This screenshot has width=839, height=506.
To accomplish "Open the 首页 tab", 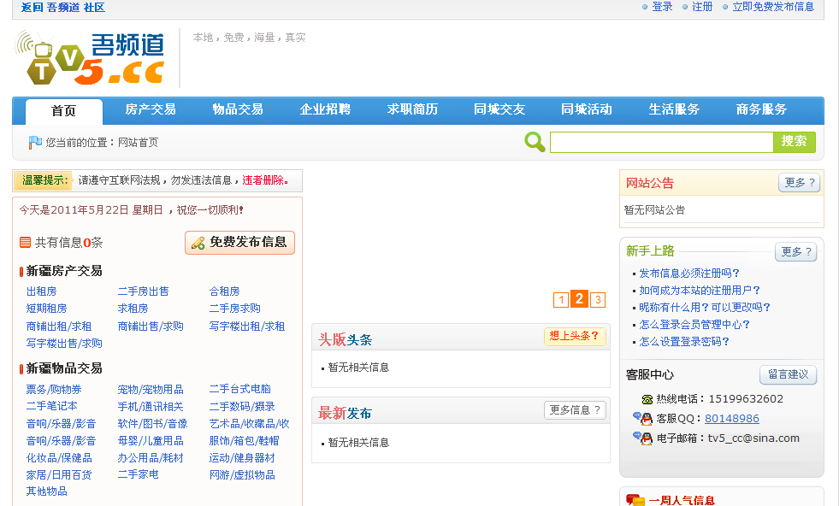I will 63,111.
